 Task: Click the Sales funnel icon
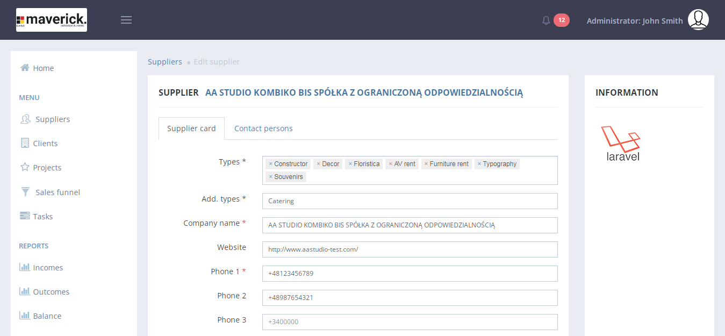point(25,192)
